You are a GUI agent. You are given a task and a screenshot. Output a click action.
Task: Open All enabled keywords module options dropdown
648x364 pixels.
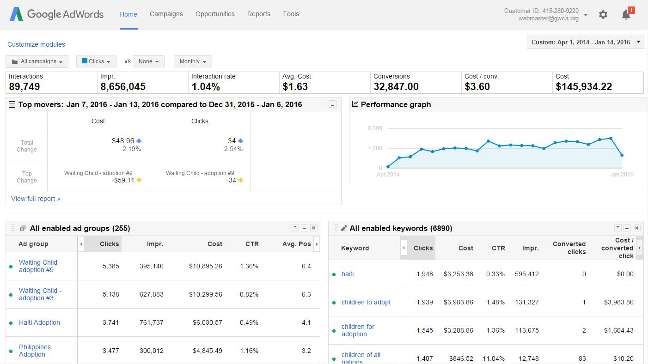click(618, 228)
